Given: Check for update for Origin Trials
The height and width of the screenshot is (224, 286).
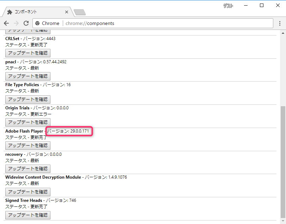Looking at the screenshot, I should click(x=28, y=122).
